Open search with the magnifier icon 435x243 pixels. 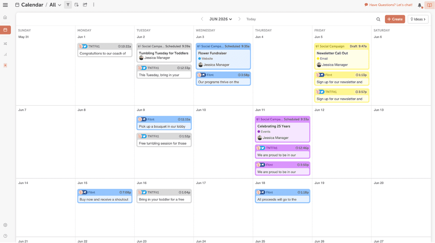(x=378, y=19)
